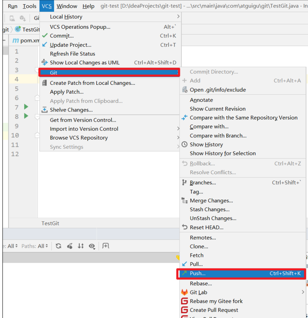308x318 pixels.
Task: Choose Compare with the Same Repository Version
Action: click(x=243, y=118)
